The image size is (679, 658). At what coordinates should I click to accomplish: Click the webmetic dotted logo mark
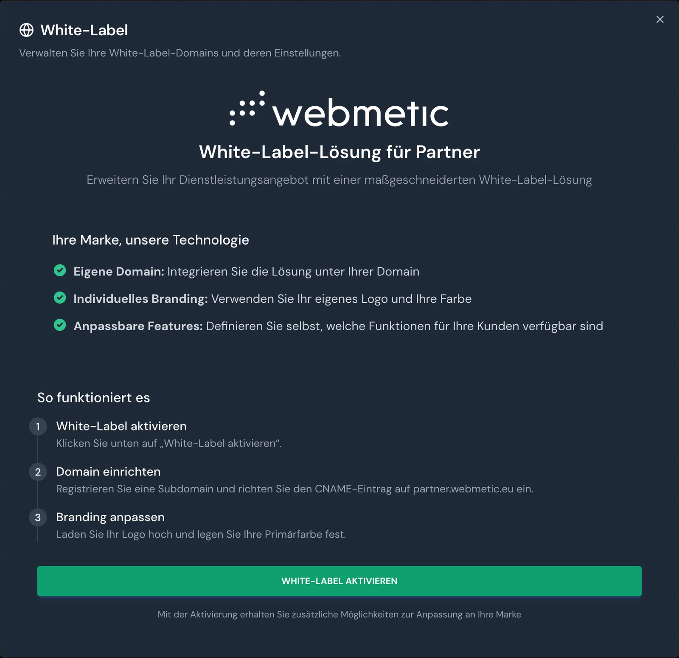(247, 108)
